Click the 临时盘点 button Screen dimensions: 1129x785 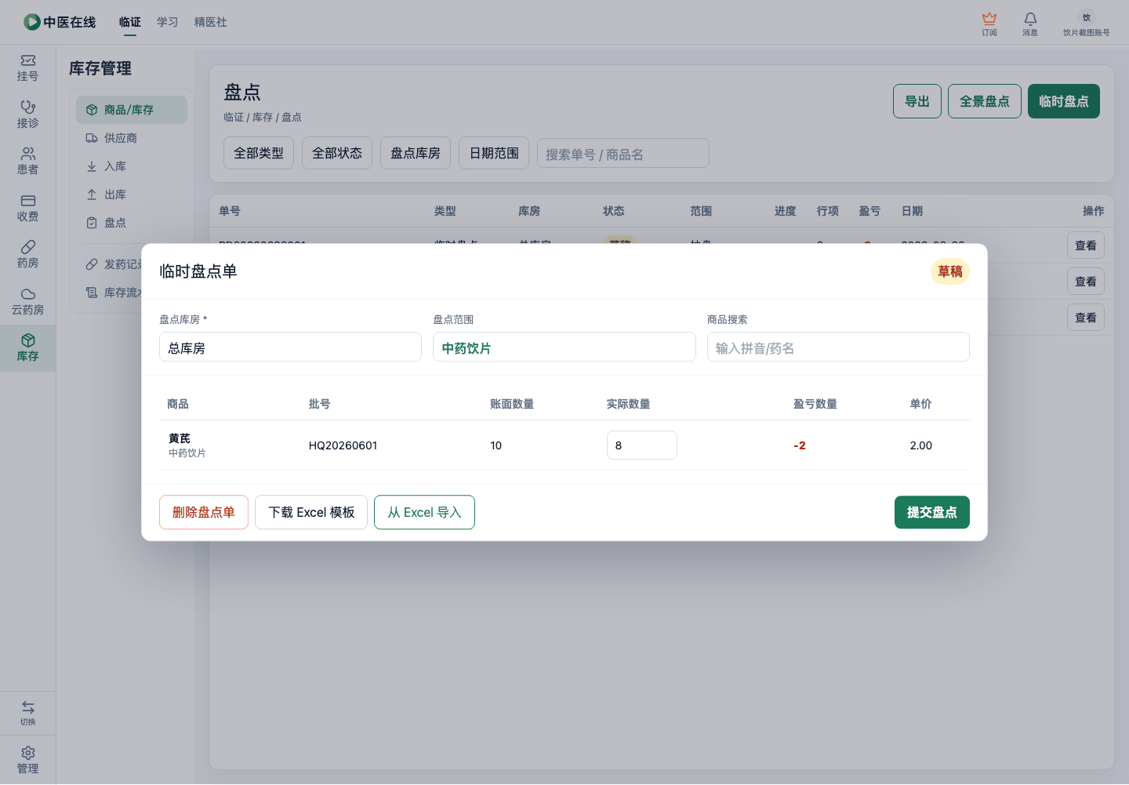(x=1064, y=101)
